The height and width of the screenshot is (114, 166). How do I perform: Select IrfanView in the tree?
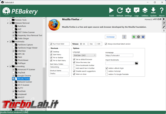[x=22, y=51]
